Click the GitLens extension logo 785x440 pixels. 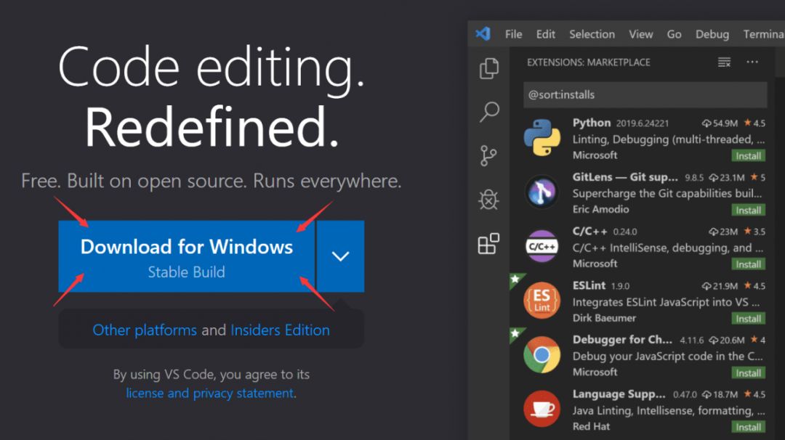(542, 192)
